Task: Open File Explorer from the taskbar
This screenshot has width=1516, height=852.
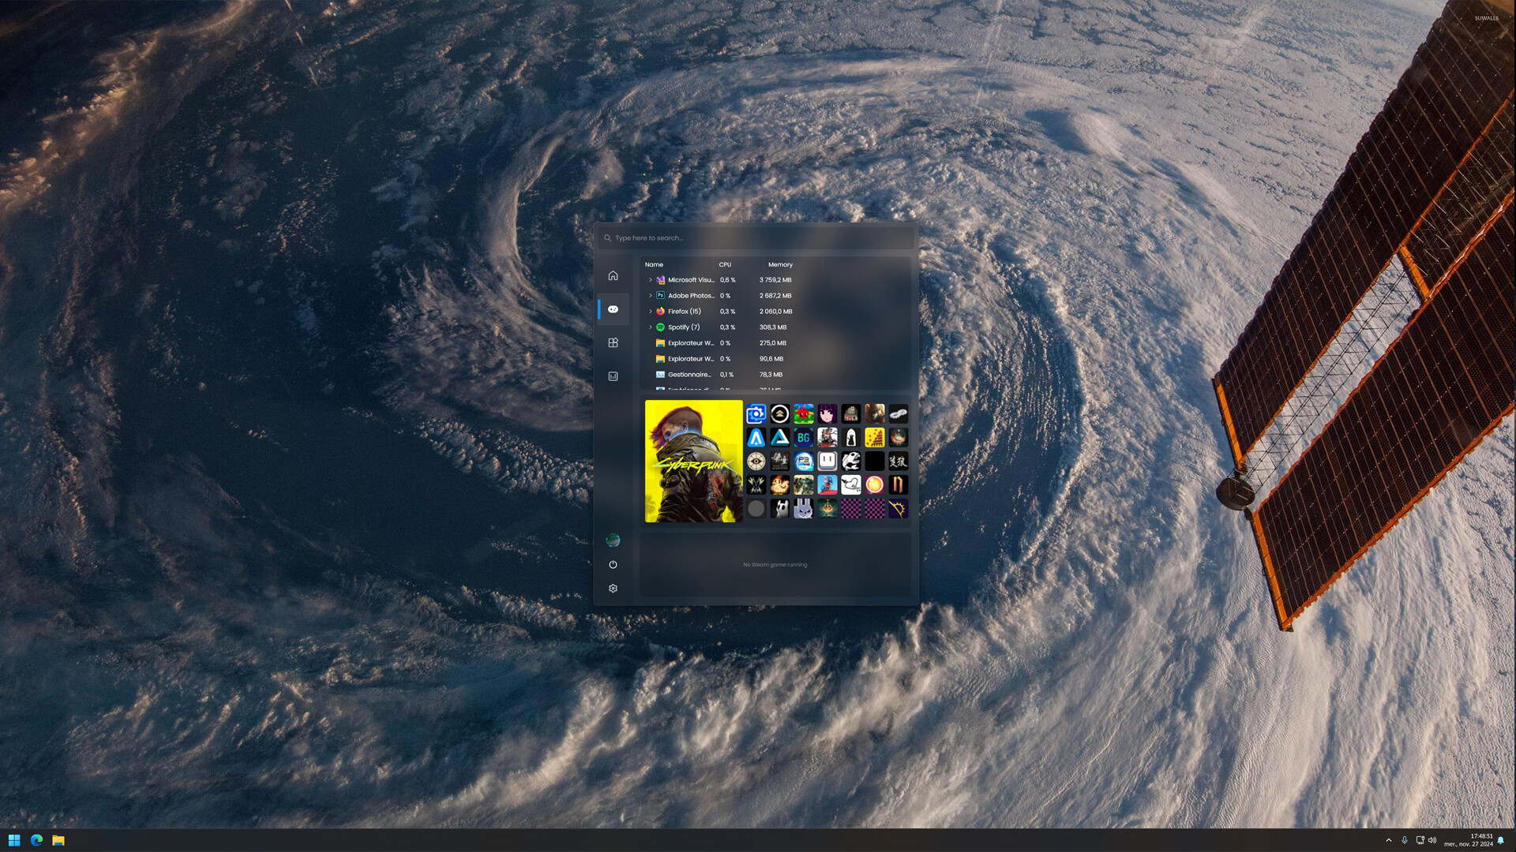Action: point(59,839)
